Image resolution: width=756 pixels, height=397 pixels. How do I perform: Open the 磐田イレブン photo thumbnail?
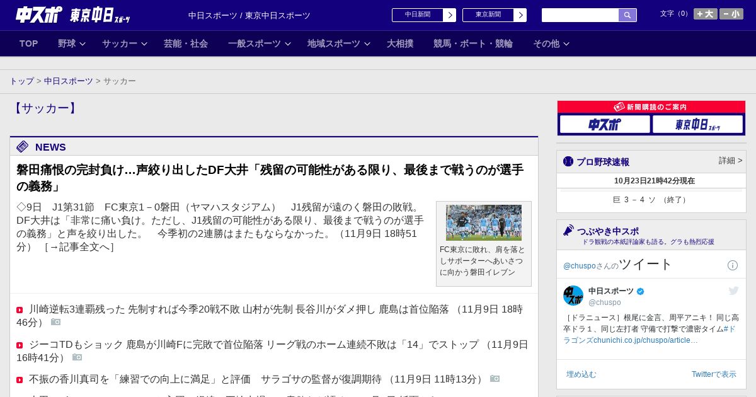pyautogui.click(x=484, y=222)
